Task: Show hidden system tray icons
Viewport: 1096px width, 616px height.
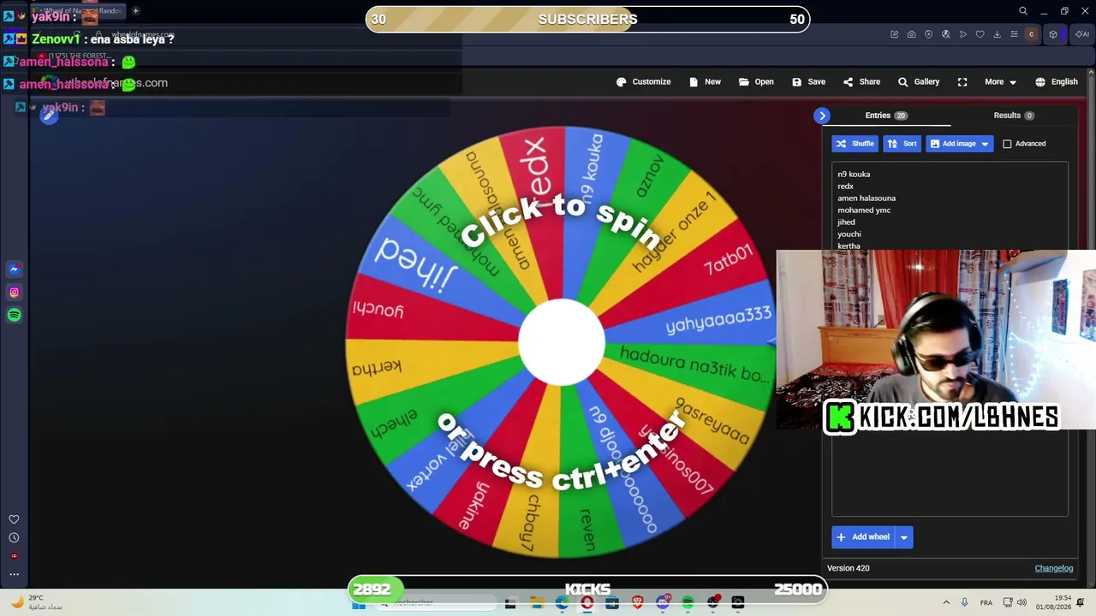Action: tap(946, 603)
